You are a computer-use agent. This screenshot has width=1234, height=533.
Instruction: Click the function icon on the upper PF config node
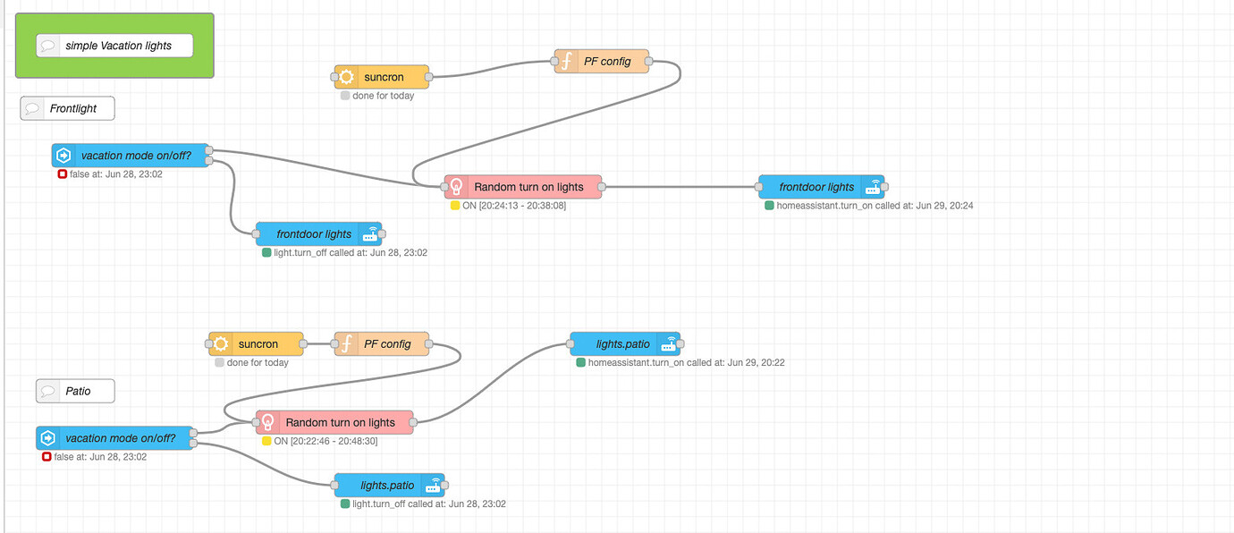click(569, 61)
